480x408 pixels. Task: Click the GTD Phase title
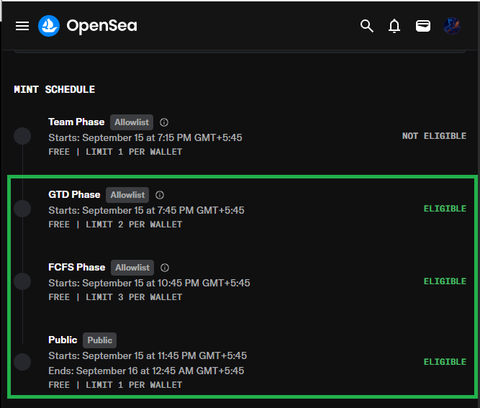[74, 195]
